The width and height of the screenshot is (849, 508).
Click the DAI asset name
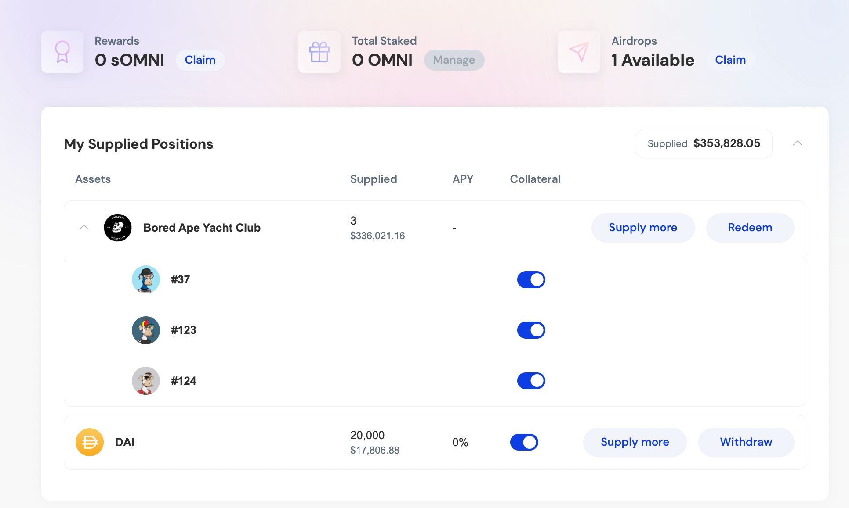pyautogui.click(x=125, y=442)
